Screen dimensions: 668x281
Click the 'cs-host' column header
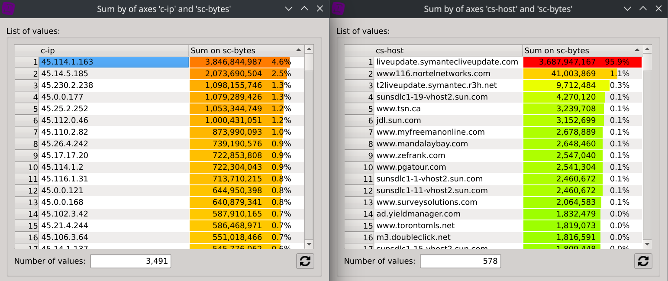click(448, 51)
